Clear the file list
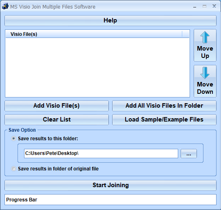Viewport: 221px width, 210px height. tap(57, 119)
